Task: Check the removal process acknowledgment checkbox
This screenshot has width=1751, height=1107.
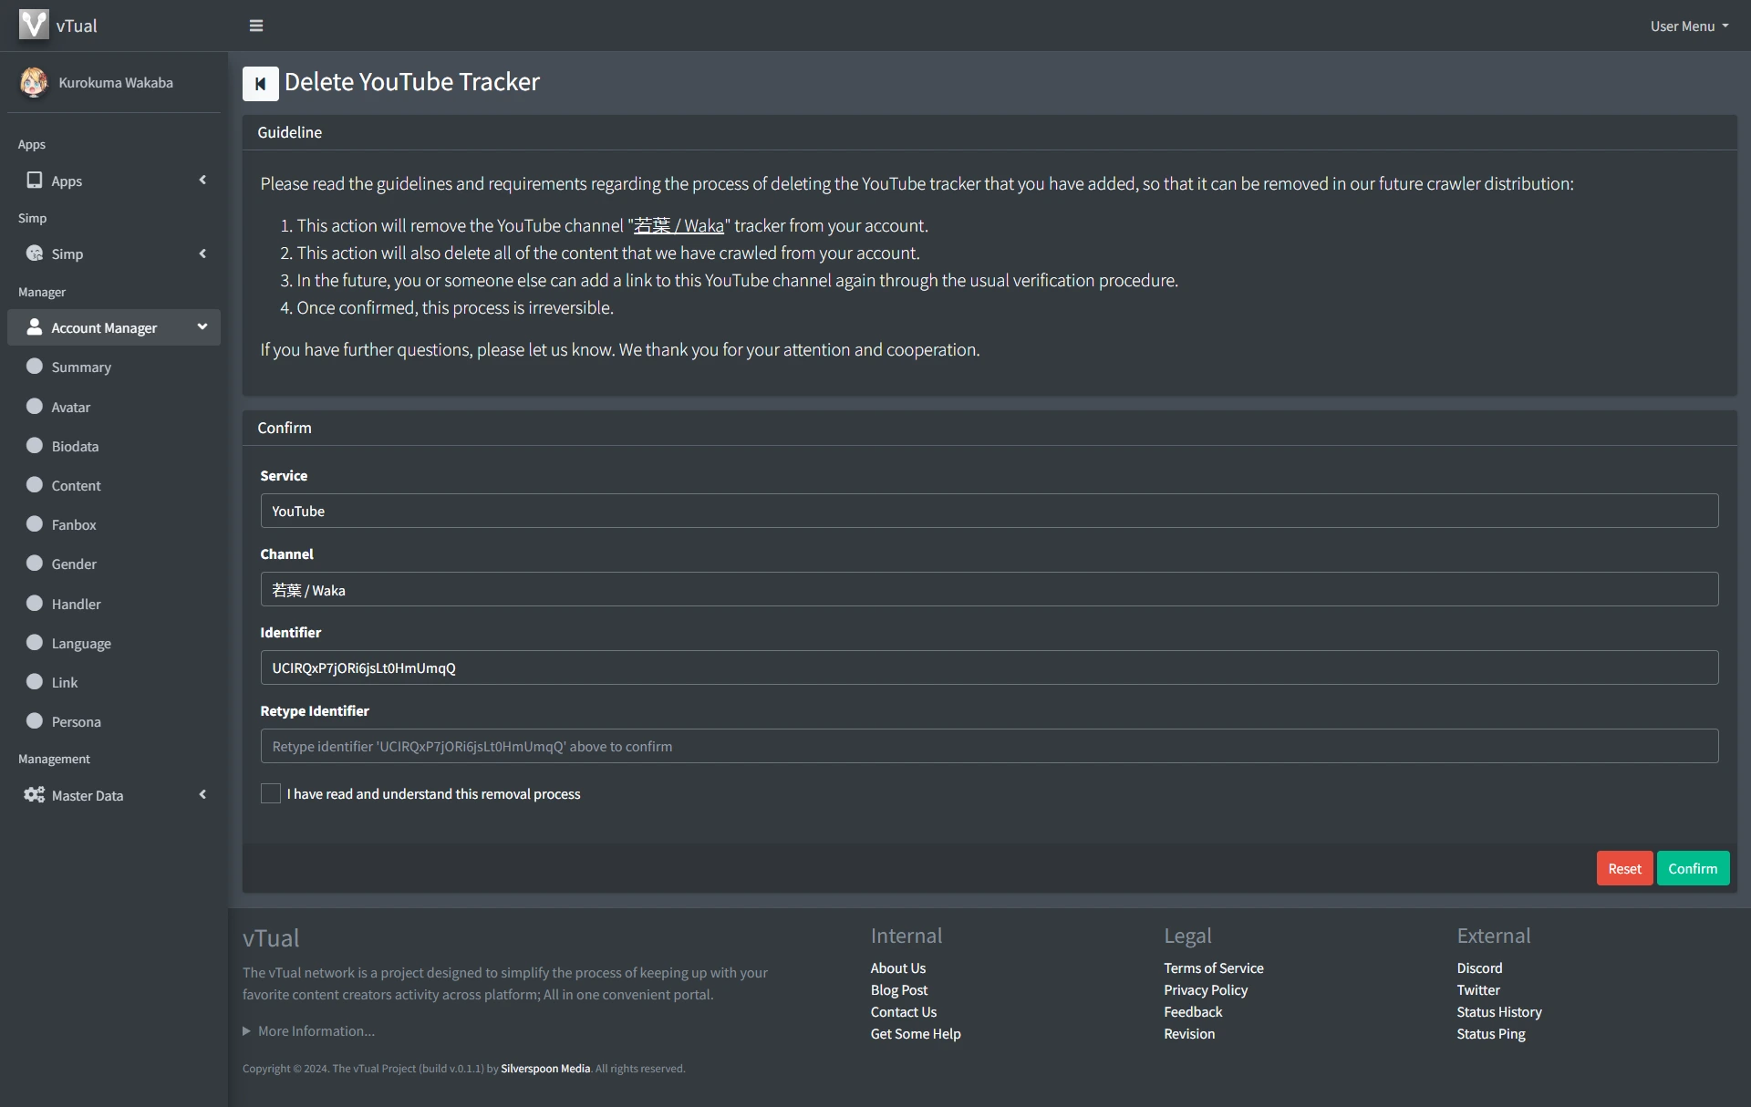Action: click(271, 793)
